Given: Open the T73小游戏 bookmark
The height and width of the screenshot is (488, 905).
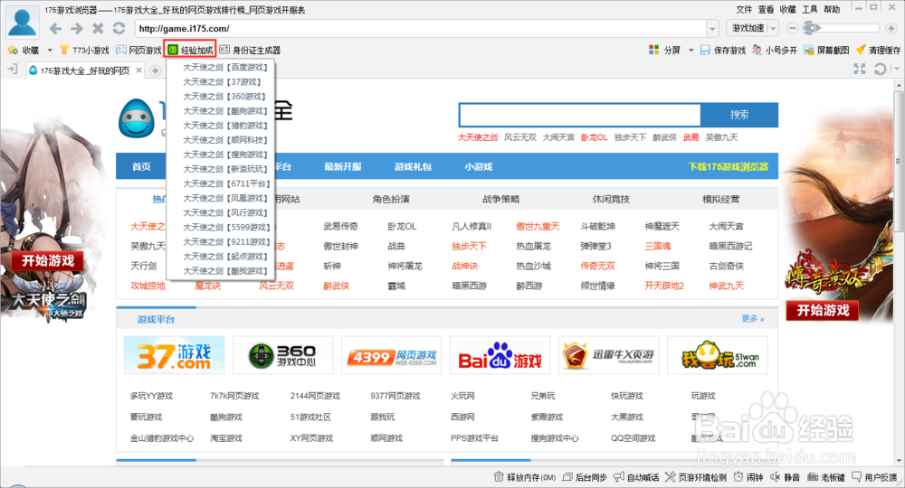Looking at the screenshot, I should 84,50.
